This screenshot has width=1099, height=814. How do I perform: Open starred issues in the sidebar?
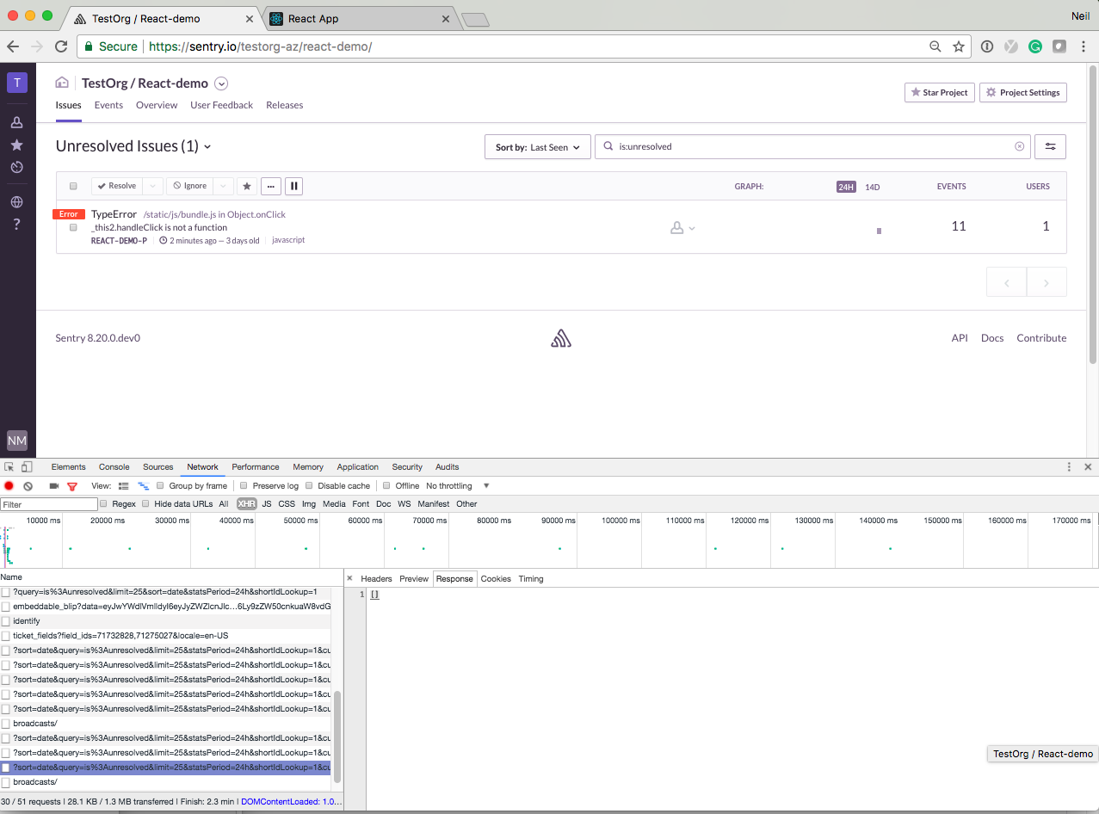pyautogui.click(x=16, y=145)
